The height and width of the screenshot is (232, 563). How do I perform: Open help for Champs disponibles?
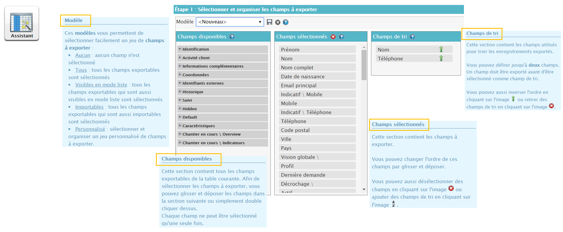[232, 37]
